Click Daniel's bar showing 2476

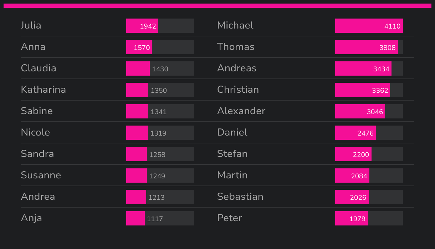(x=355, y=133)
